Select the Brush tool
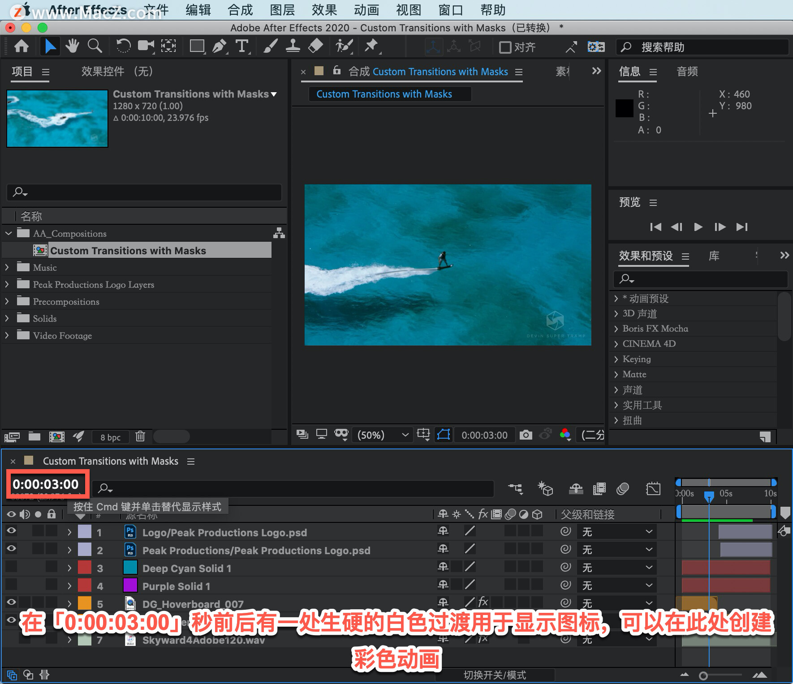This screenshot has width=793, height=684. [270, 46]
